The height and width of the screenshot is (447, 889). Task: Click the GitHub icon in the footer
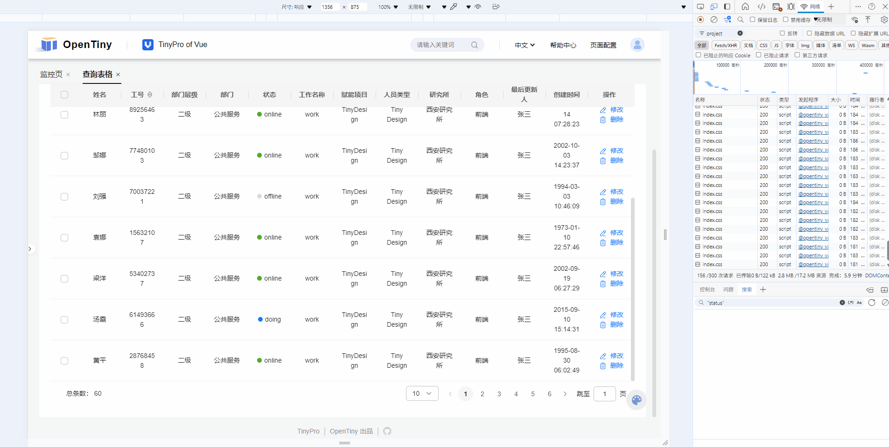[x=387, y=431]
